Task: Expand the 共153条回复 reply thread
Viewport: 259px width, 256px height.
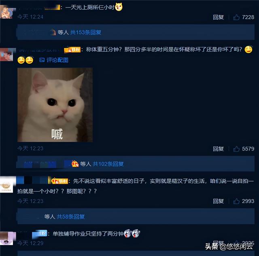Action: 85,32
